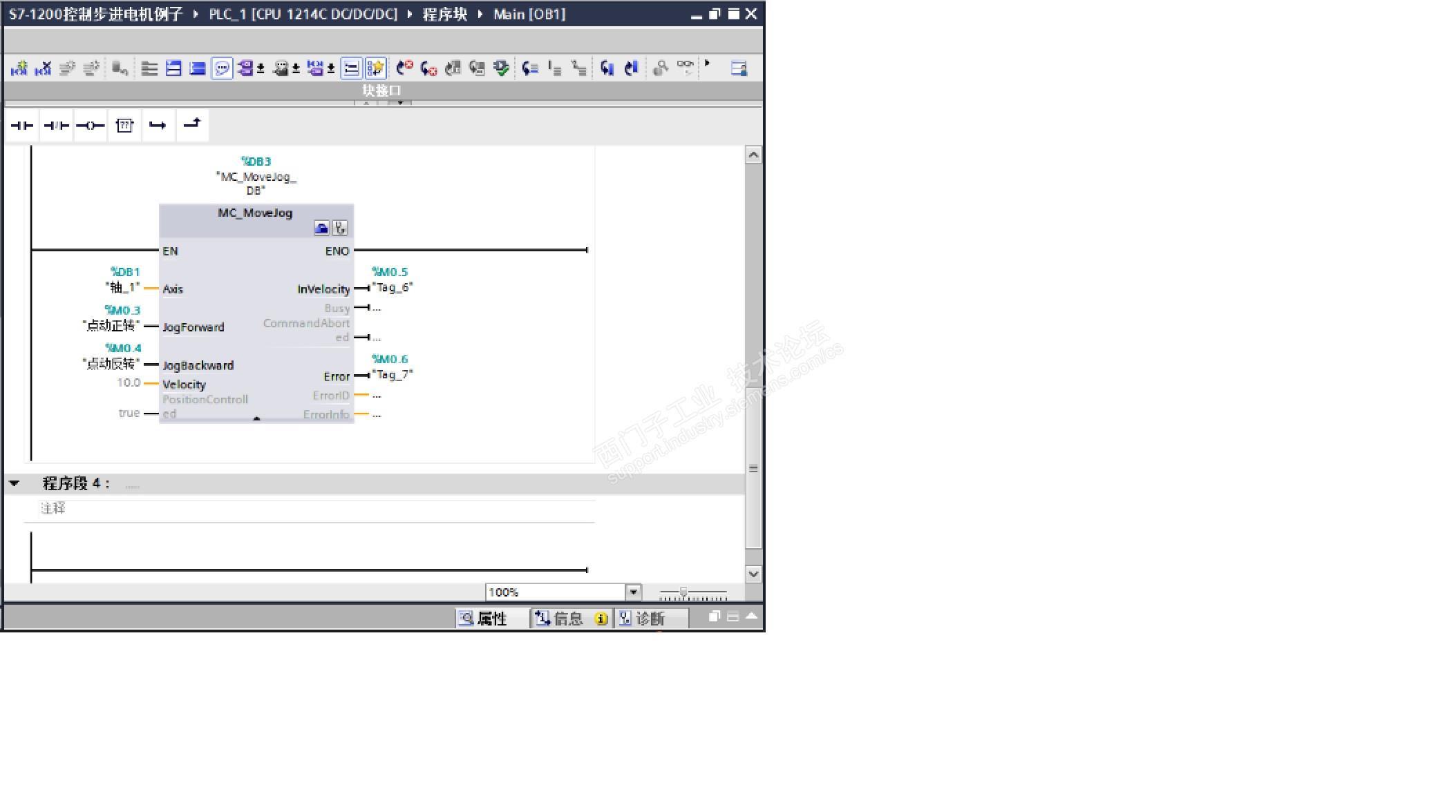Click the close branch icon
This screenshot has height=805, width=1436.
coord(192,124)
